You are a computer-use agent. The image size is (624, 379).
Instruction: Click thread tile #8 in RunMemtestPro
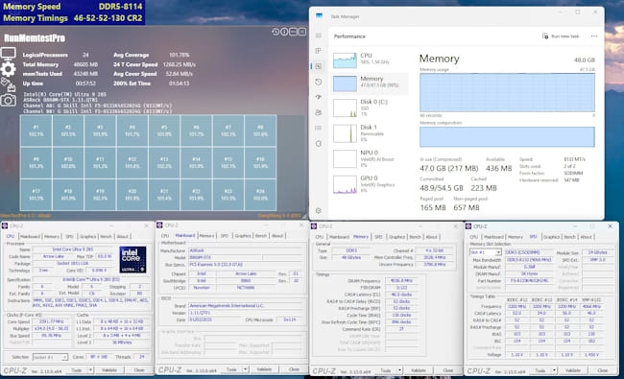260,130
